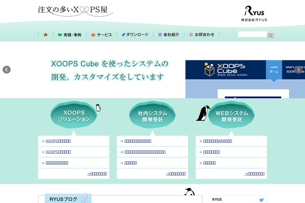Show next slide with right arrow

298,70
